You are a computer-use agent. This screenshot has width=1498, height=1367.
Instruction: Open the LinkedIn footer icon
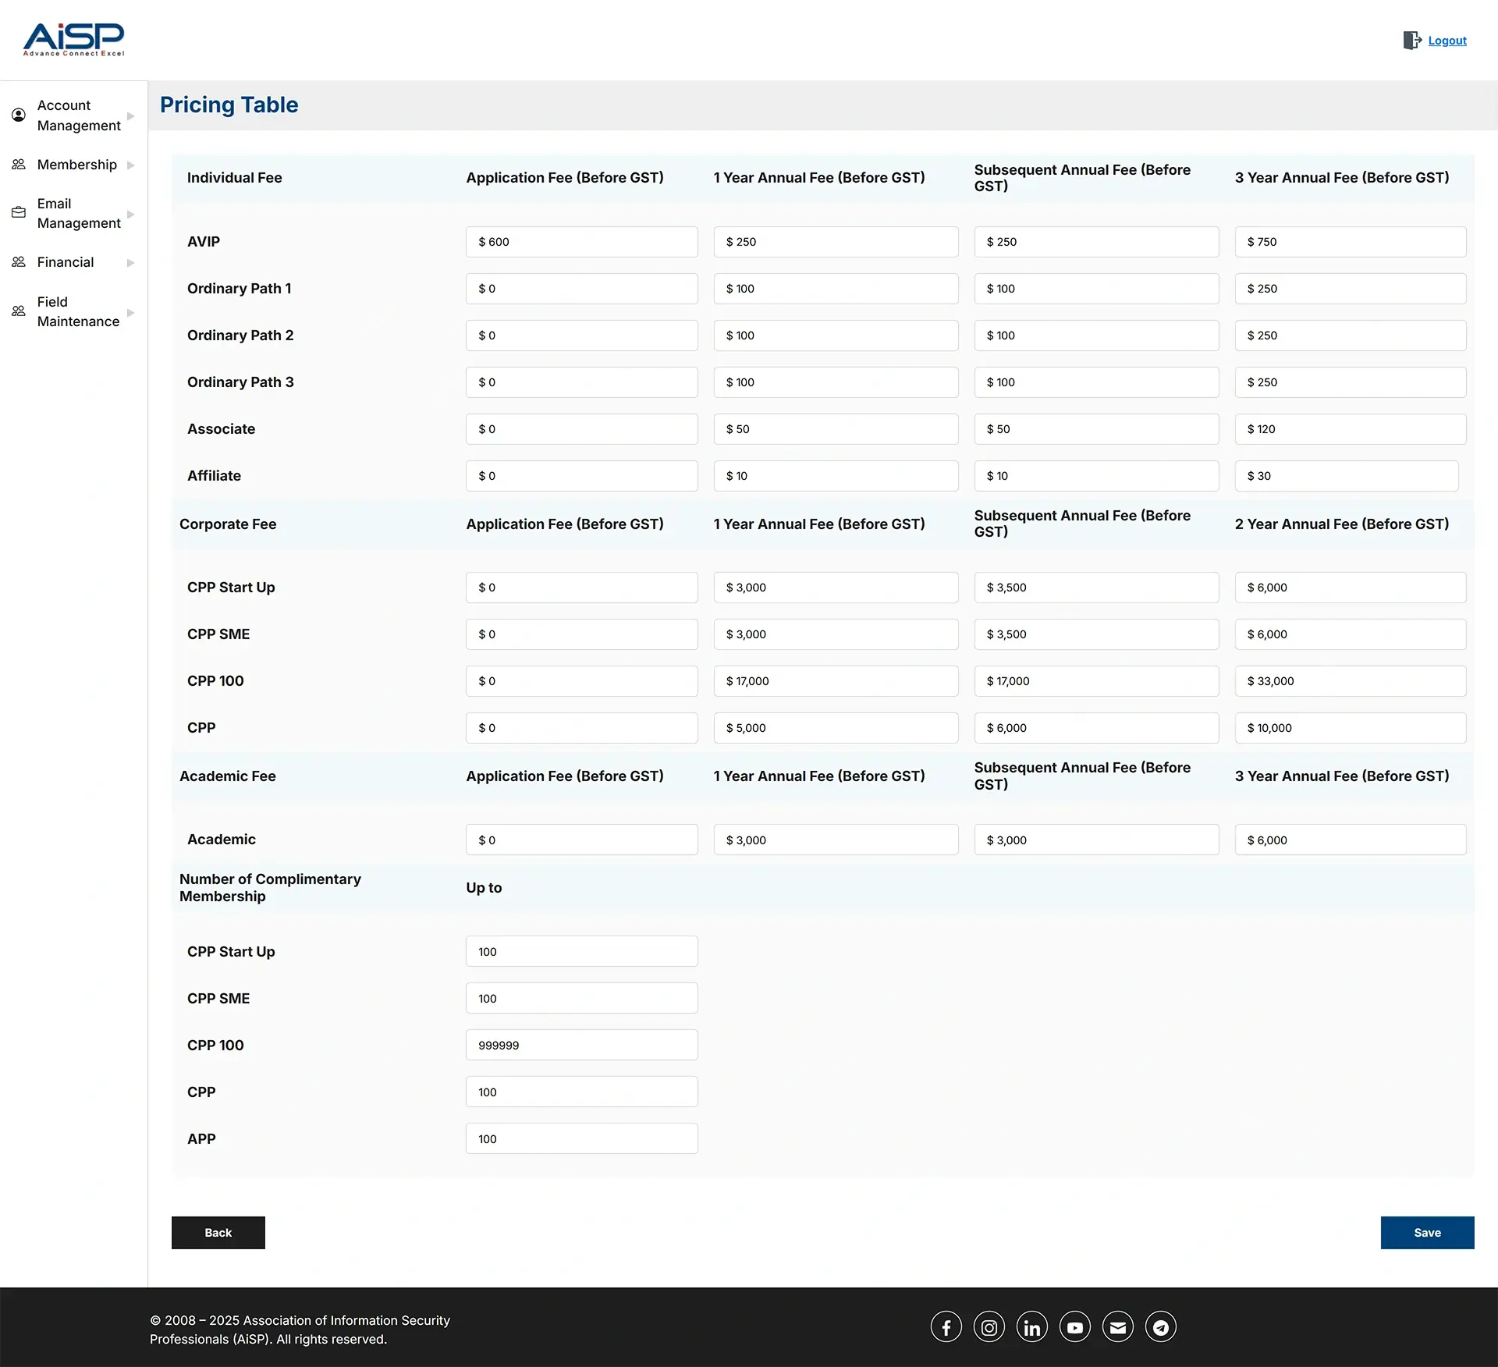click(1031, 1326)
